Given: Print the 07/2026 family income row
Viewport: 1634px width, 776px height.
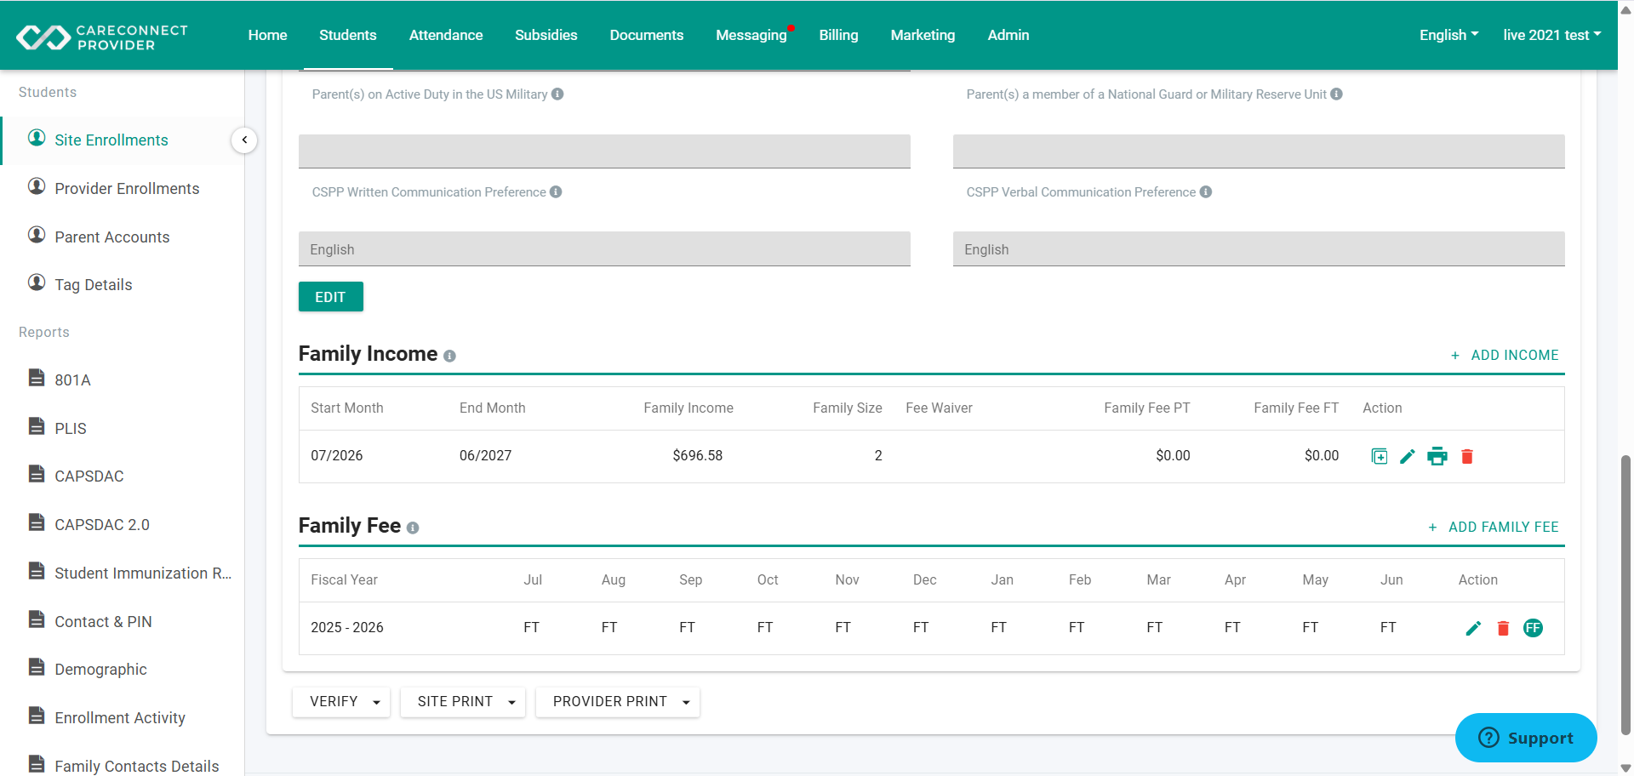Looking at the screenshot, I should 1437,457.
